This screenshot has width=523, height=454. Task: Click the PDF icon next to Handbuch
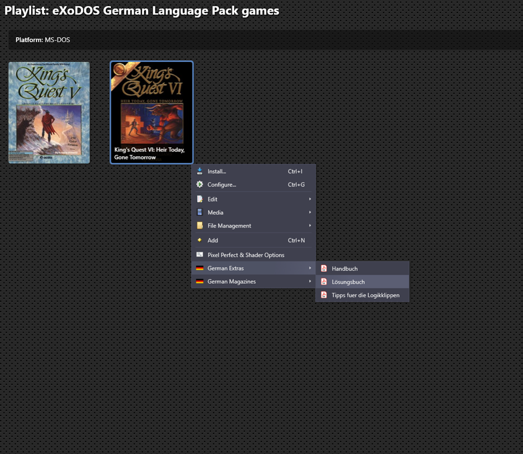click(x=323, y=268)
